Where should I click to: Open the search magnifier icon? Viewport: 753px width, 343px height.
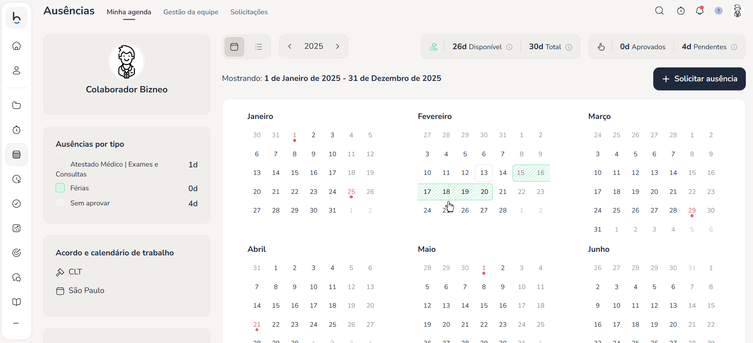point(660,11)
